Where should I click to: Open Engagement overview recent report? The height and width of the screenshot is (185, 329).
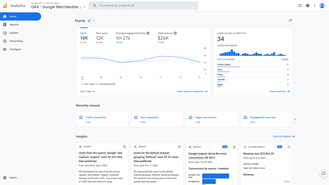click(x=266, y=119)
